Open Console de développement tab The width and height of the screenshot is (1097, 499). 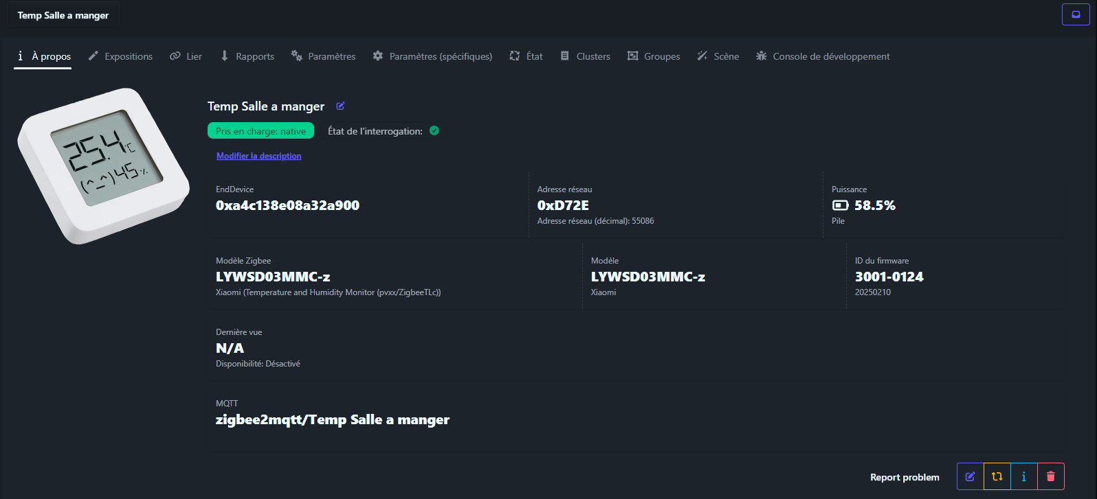click(x=823, y=56)
